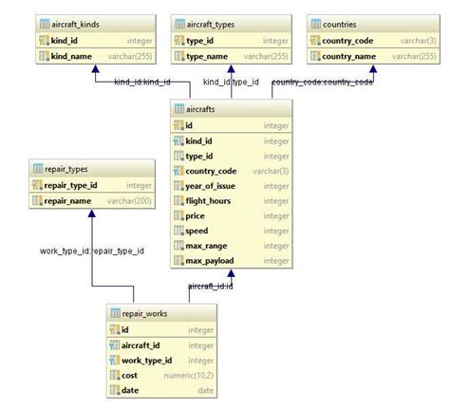The height and width of the screenshot is (408, 450).
Task: Click the aircraft_id foreign key icon in repair_works
Action: click(114, 345)
